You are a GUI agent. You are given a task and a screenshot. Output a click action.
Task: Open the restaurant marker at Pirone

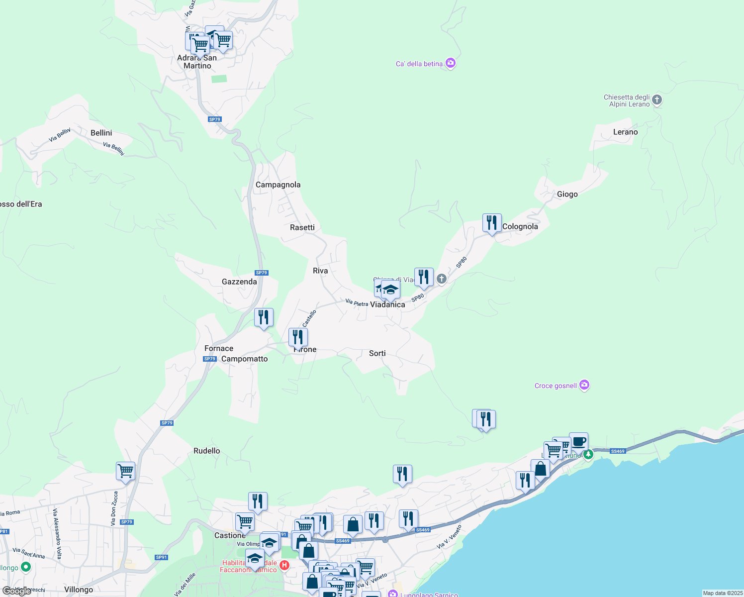[x=298, y=338]
